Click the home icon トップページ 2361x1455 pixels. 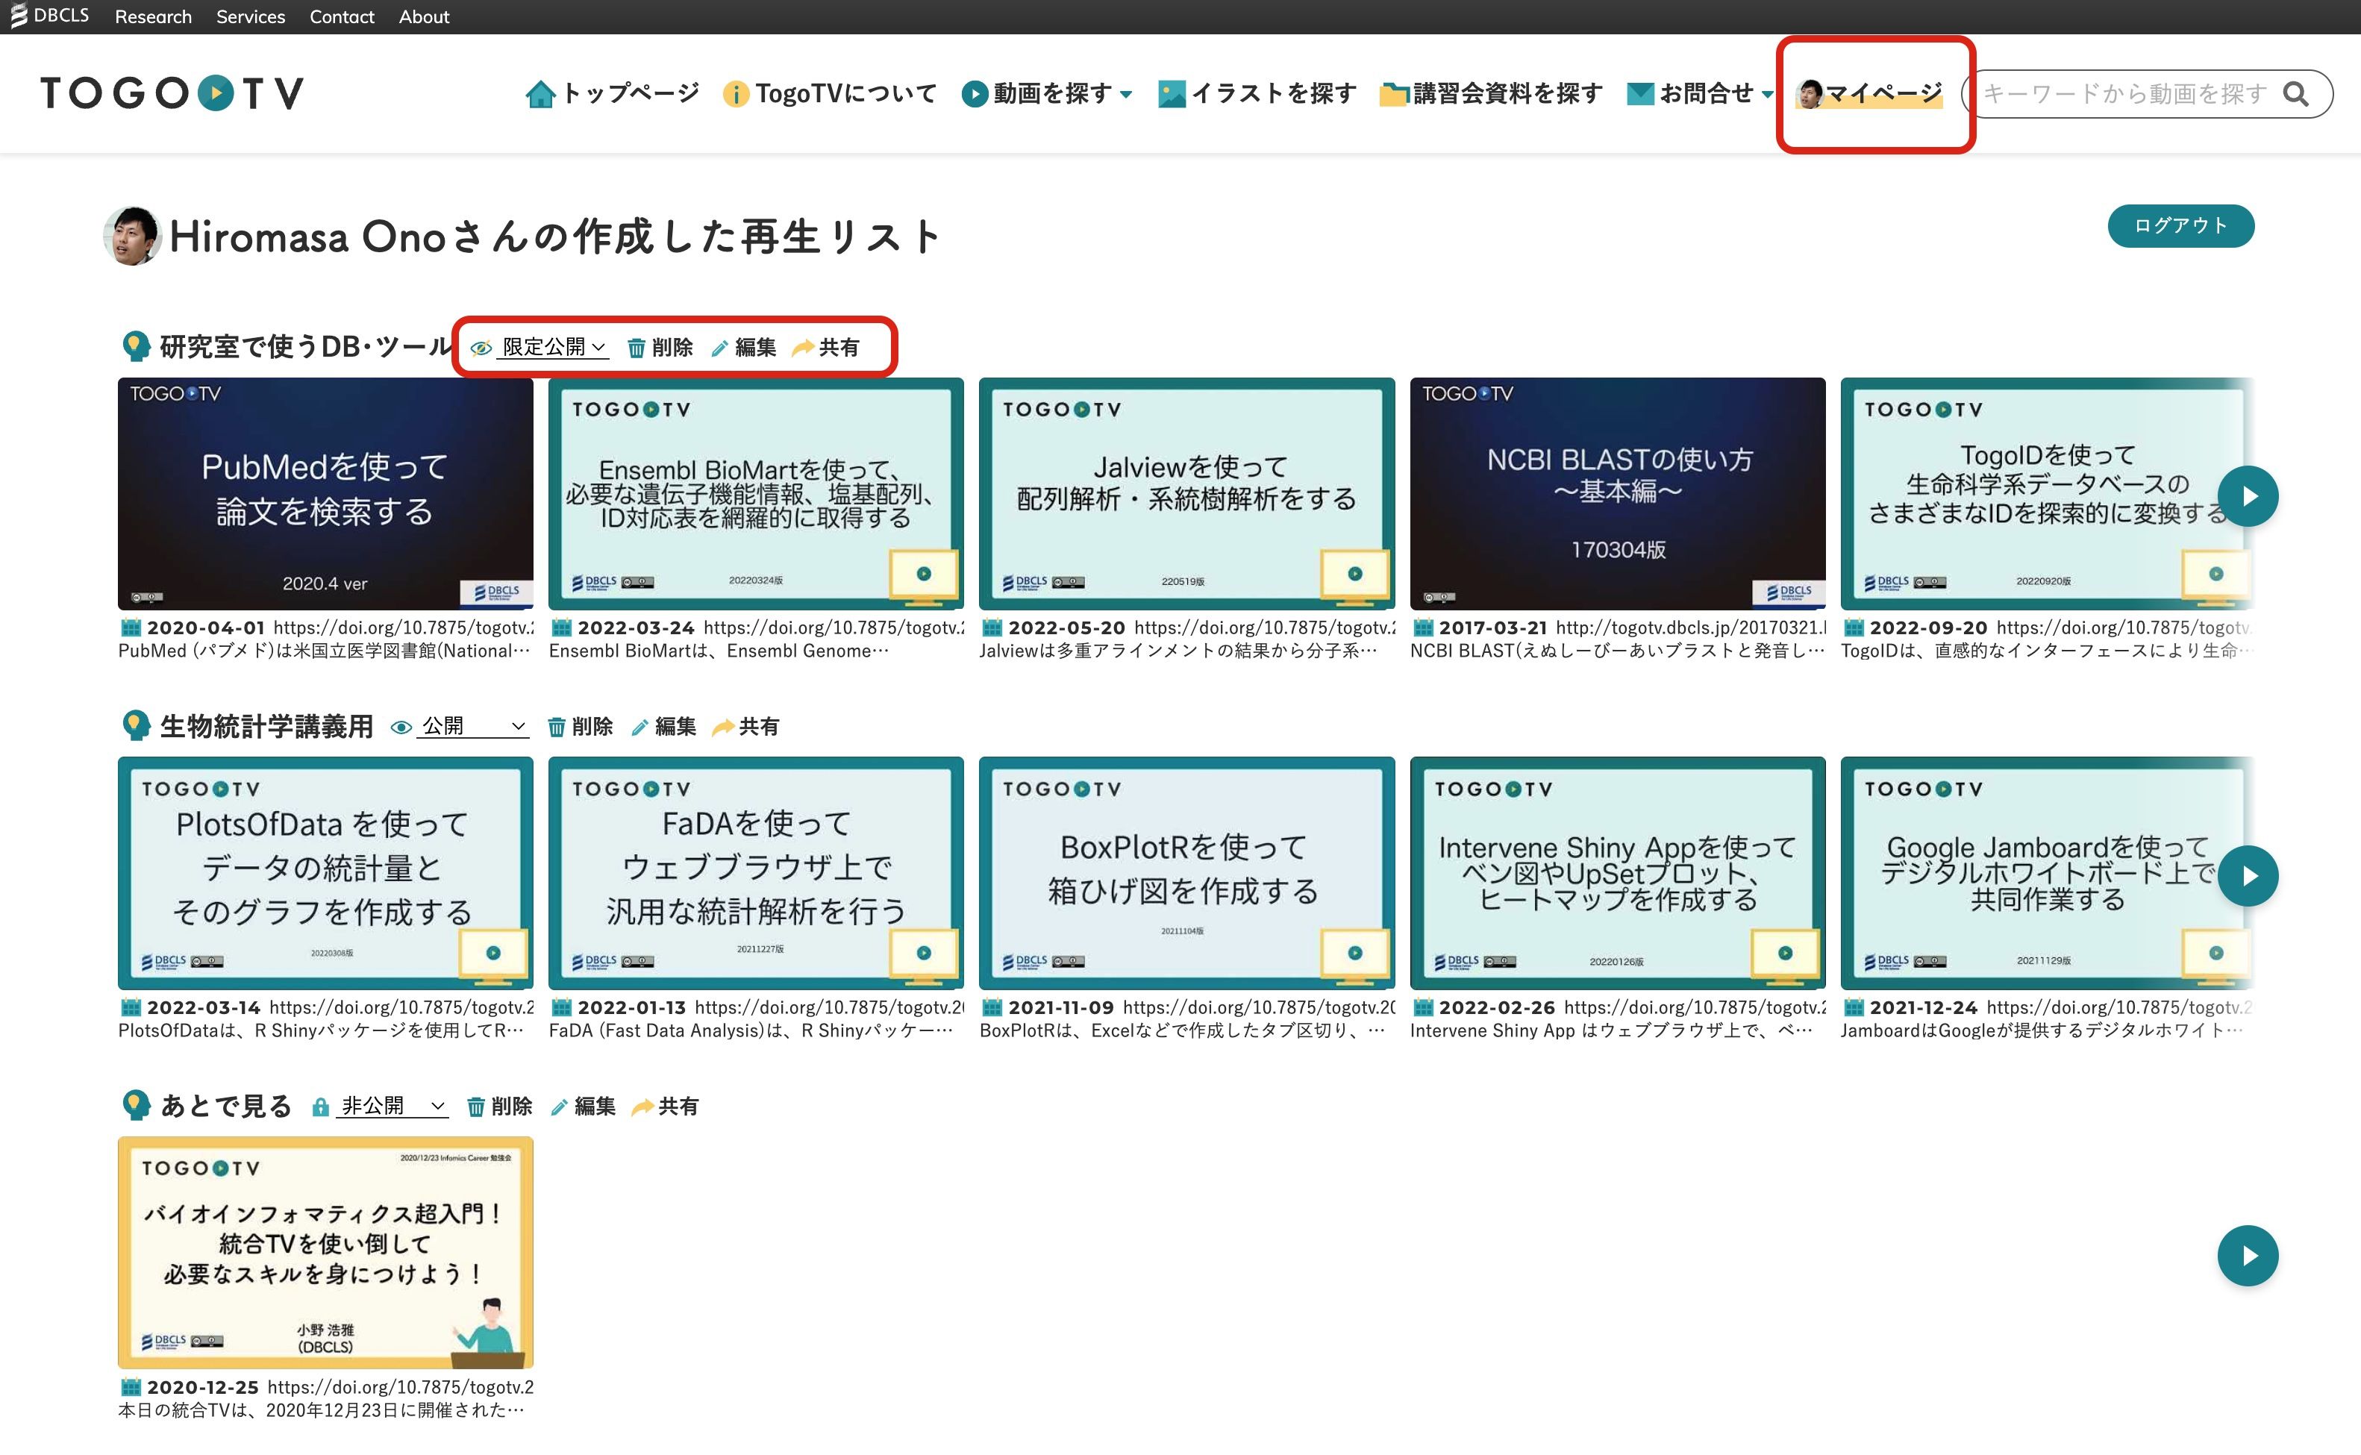point(541,94)
